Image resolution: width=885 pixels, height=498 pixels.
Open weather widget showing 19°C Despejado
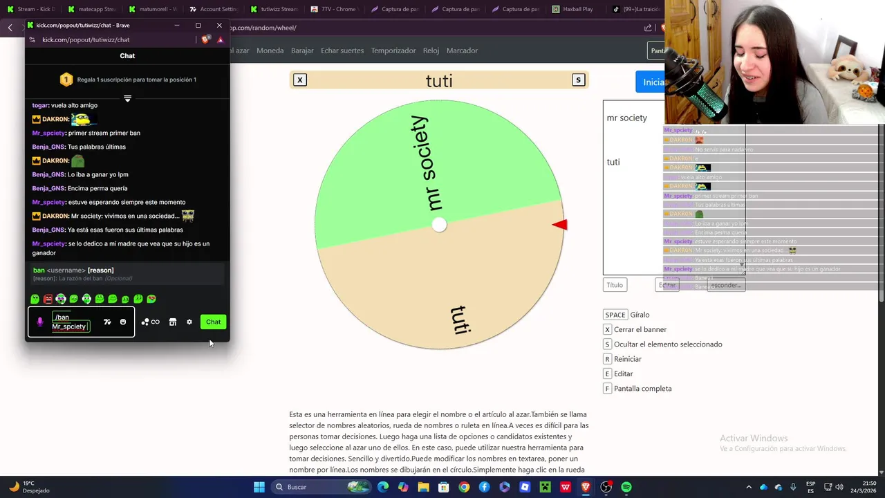coord(29,487)
